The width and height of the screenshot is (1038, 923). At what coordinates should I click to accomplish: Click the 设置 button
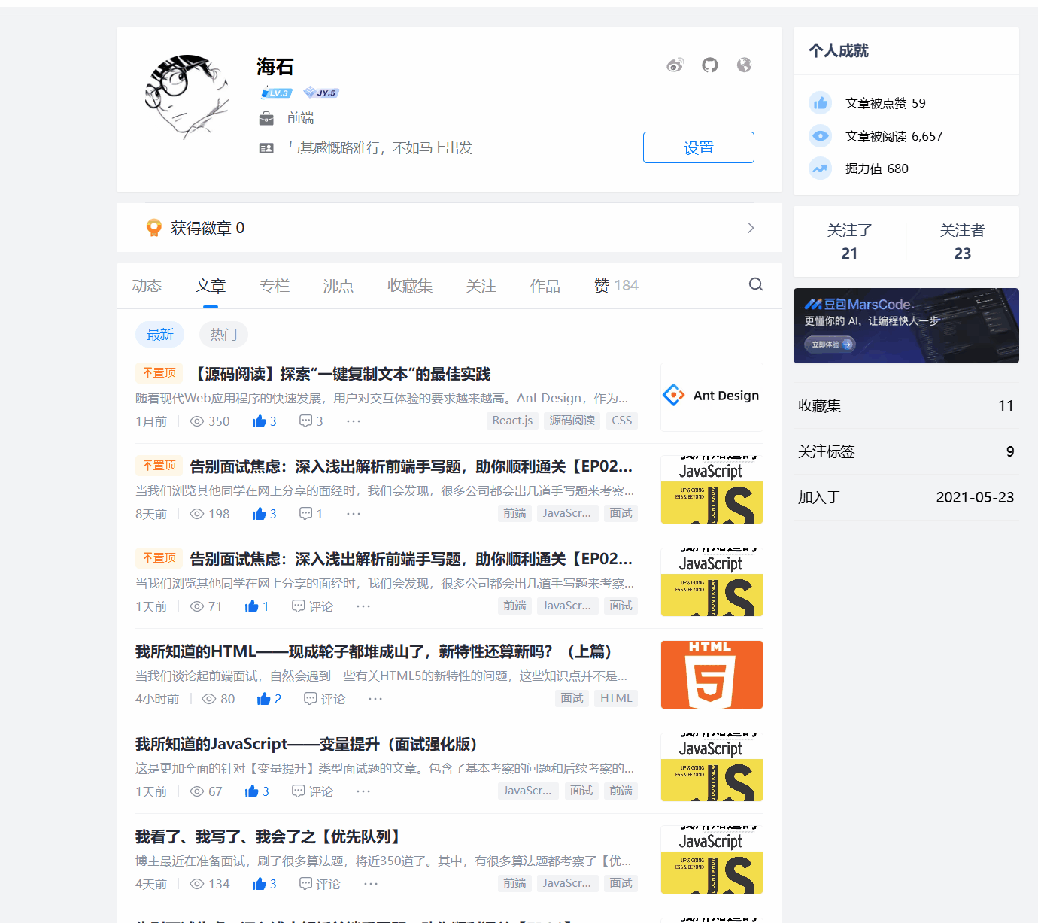[x=698, y=147]
